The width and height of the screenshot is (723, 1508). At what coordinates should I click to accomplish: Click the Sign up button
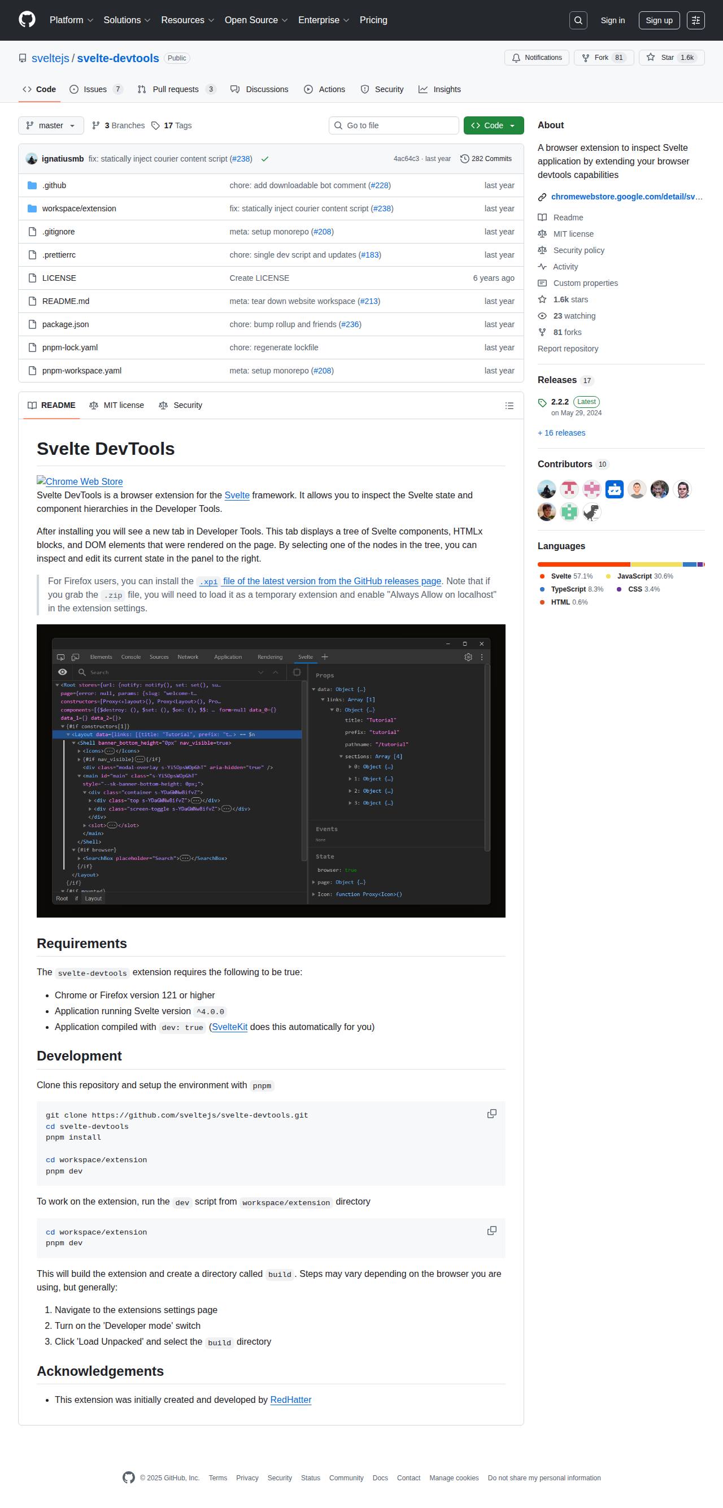pos(659,20)
